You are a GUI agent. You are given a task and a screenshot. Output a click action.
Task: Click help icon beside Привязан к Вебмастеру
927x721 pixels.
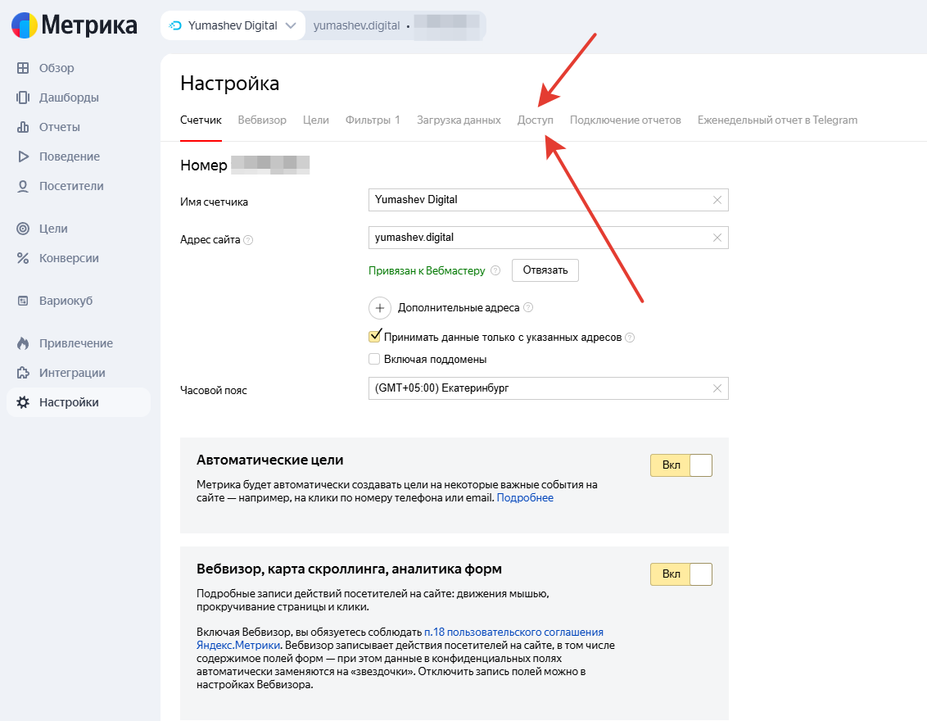pos(495,270)
